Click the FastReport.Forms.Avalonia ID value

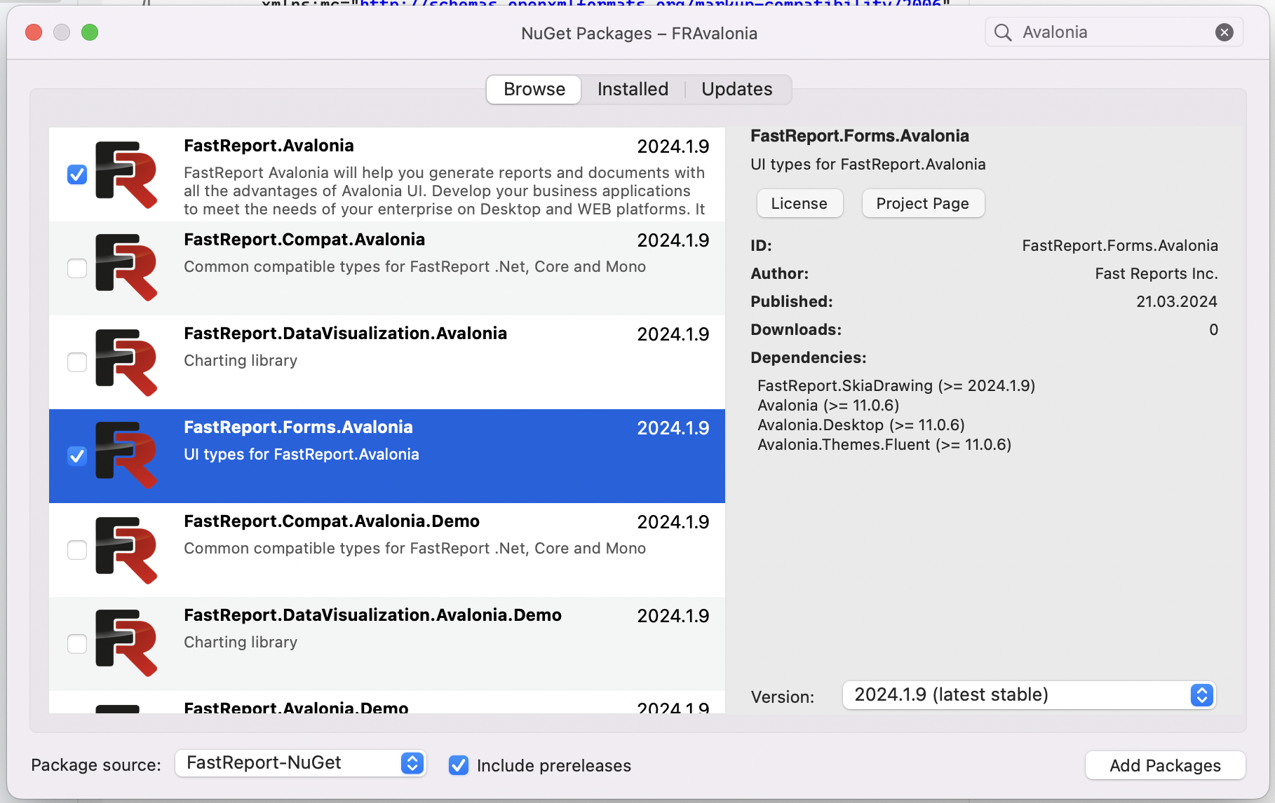(x=1120, y=246)
